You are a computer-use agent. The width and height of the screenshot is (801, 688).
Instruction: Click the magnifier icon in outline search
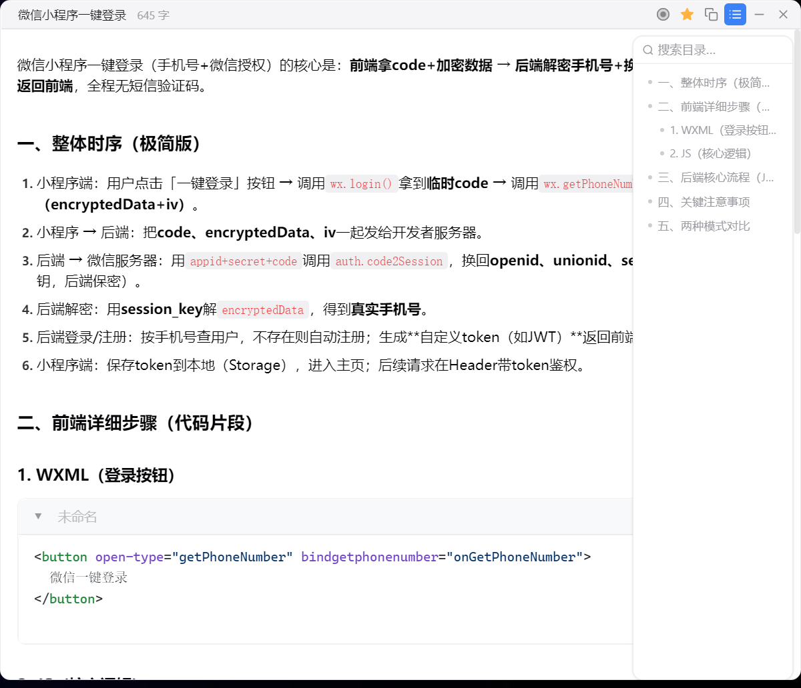(647, 50)
